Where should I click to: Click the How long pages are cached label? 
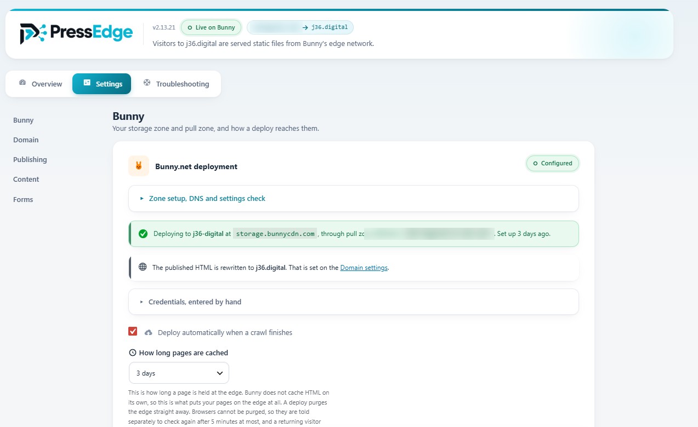[x=184, y=353]
